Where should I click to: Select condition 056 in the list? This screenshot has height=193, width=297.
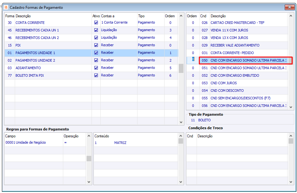[x=237, y=106]
